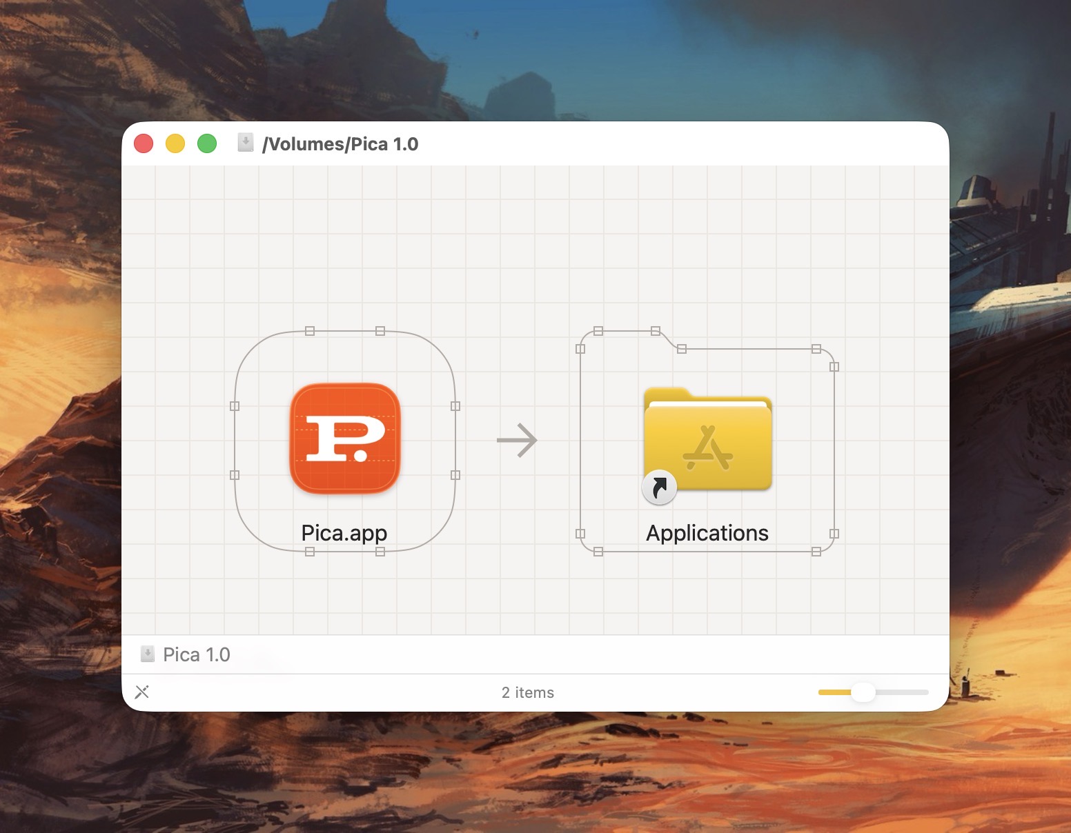Screen dimensions: 1071x833
Task: Click the 2 items status text
Action: 528,692
